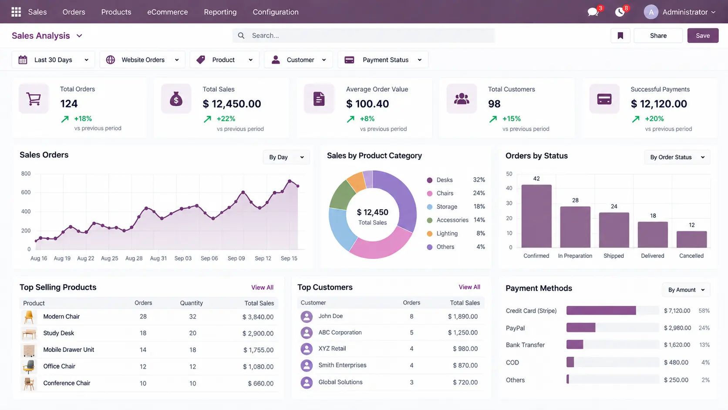Click the ABC Corporation customer row
Image resolution: width=728 pixels, height=410 pixels.
[390, 333]
